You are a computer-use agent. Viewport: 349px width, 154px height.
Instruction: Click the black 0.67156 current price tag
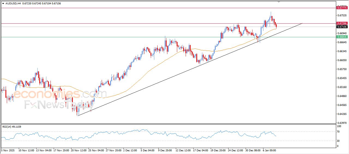tap(342, 27)
